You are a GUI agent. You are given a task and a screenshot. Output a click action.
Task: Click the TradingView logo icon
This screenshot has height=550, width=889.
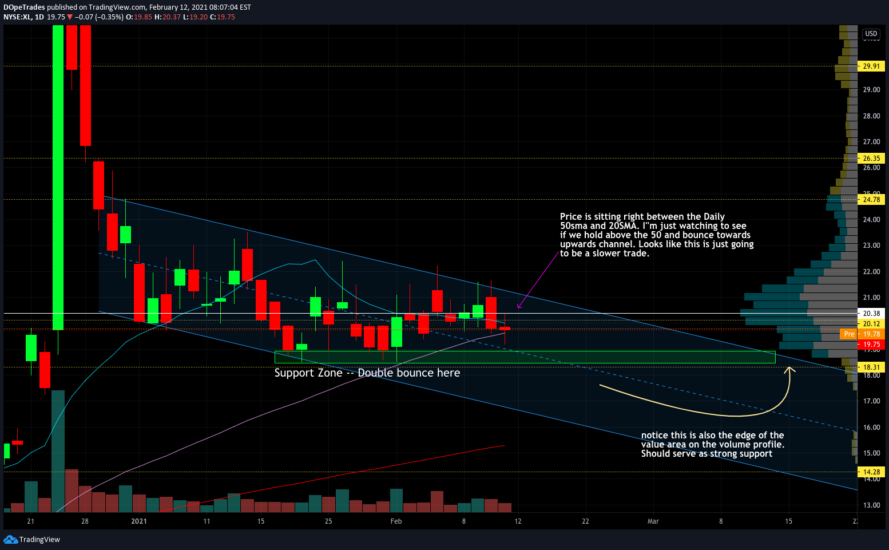(x=10, y=539)
